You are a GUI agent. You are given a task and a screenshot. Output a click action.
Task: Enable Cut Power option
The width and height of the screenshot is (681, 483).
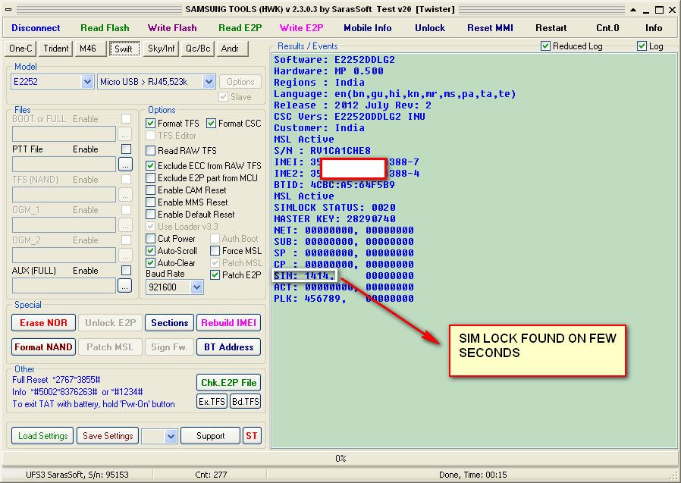point(151,238)
